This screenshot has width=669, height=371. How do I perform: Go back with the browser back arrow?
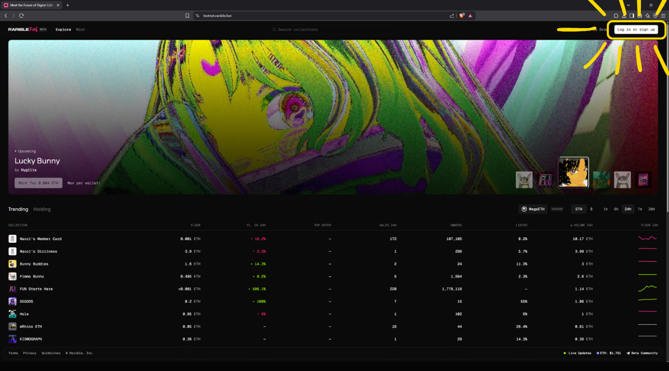6,16
